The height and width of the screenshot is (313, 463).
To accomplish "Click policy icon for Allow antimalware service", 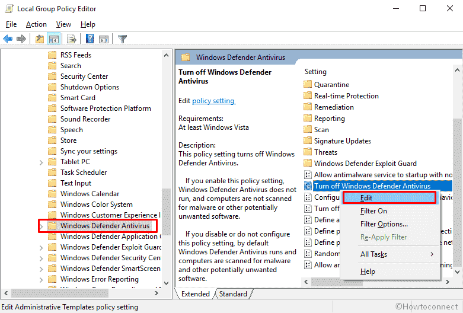I will [x=308, y=174].
